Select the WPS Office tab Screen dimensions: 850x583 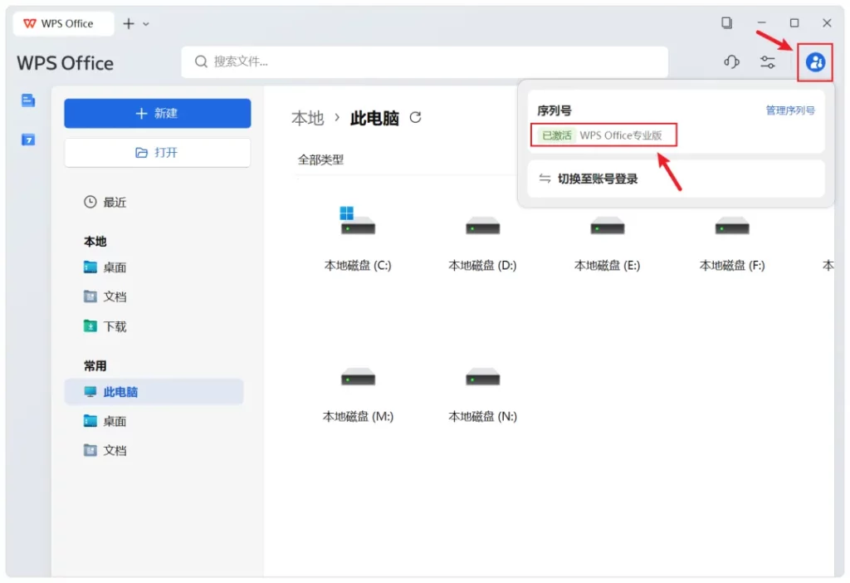coord(63,24)
